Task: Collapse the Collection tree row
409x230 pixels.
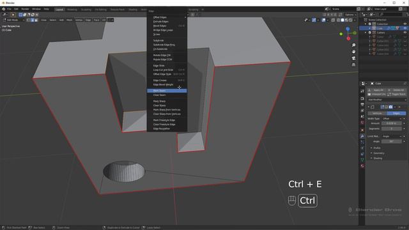Action: 366,24
